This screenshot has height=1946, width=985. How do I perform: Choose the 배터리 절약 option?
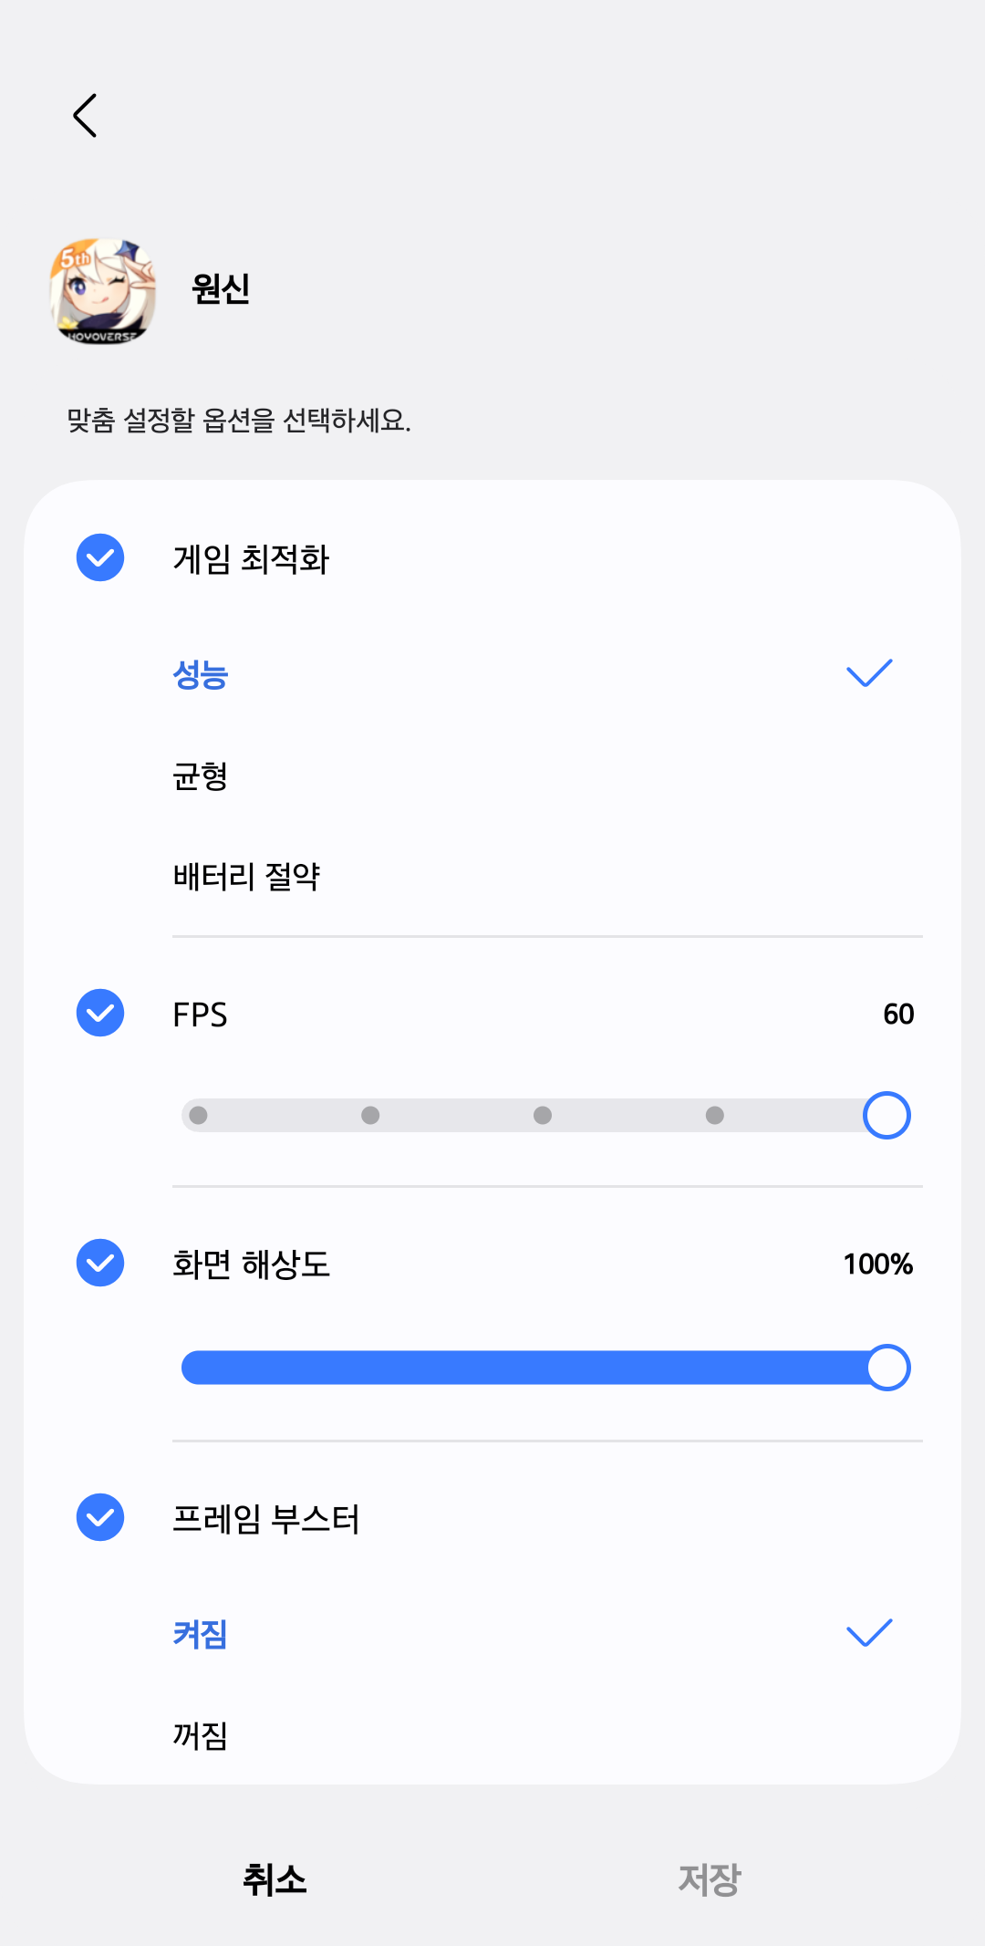(x=246, y=877)
